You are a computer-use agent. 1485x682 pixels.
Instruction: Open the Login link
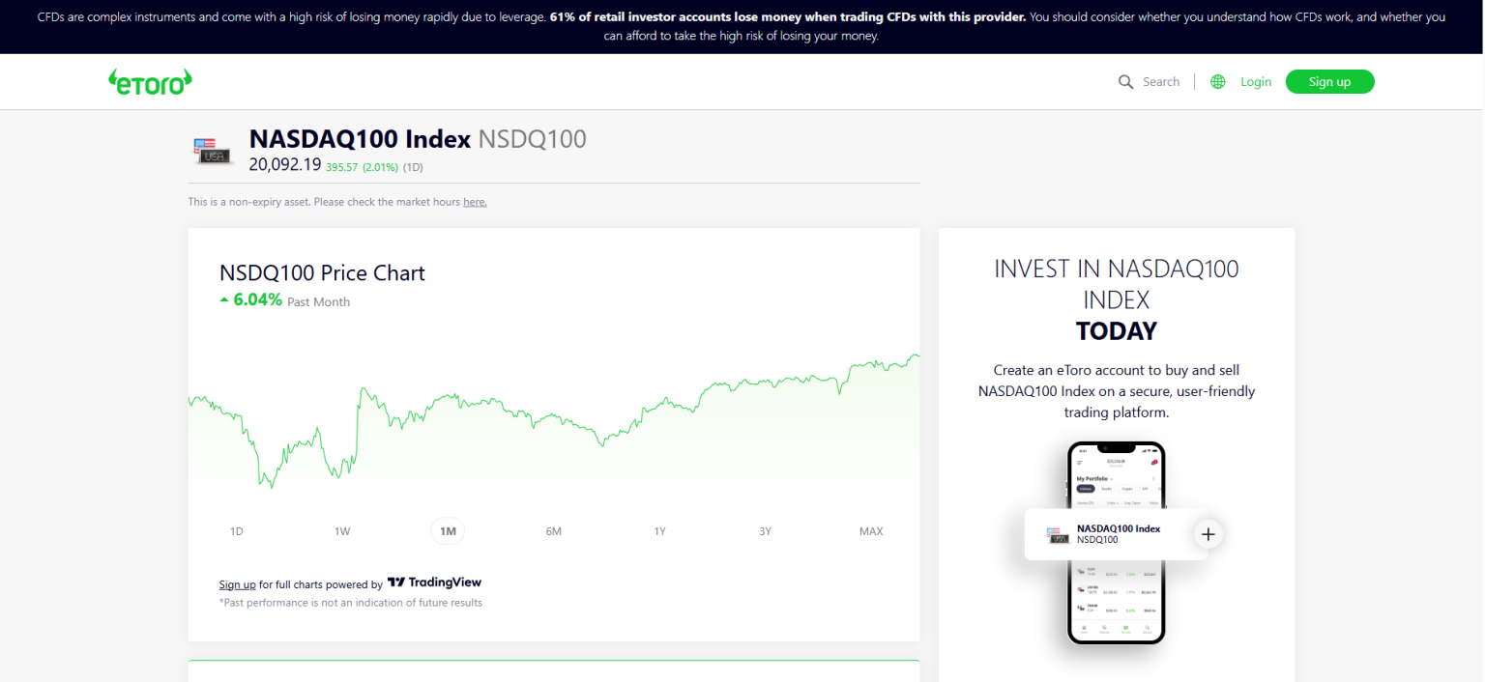click(x=1255, y=82)
